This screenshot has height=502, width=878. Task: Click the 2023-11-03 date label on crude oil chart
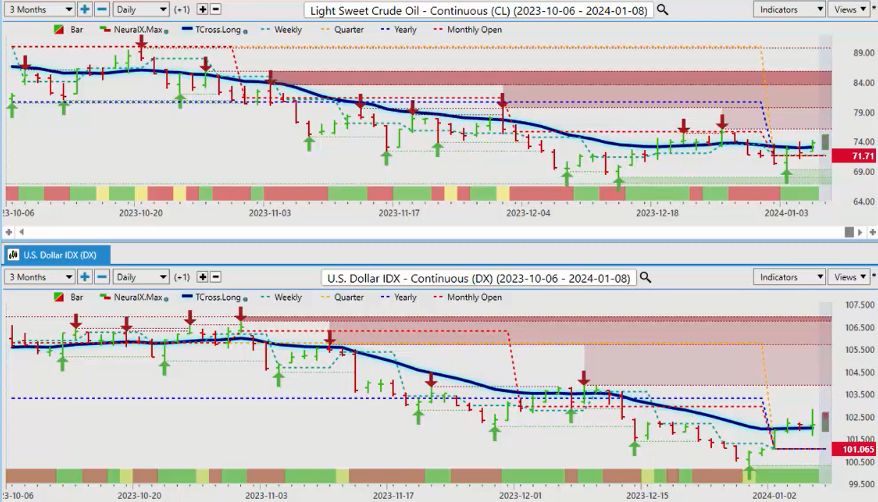tap(270, 213)
